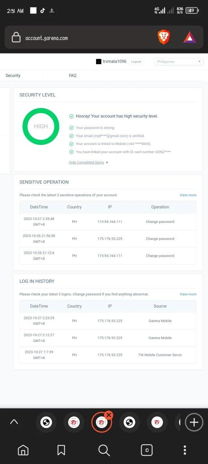Open the FAQ tab
The image size is (208, 464).
click(73, 75)
